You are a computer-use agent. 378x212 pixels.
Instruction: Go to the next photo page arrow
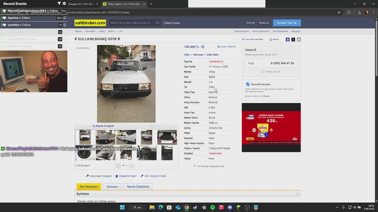(x=132, y=165)
